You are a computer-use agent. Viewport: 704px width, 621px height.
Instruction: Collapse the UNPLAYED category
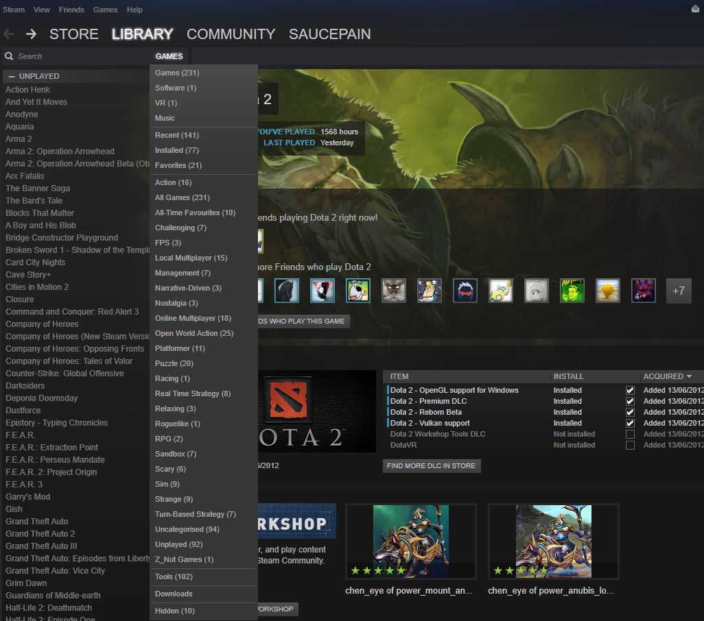pyautogui.click(x=12, y=76)
